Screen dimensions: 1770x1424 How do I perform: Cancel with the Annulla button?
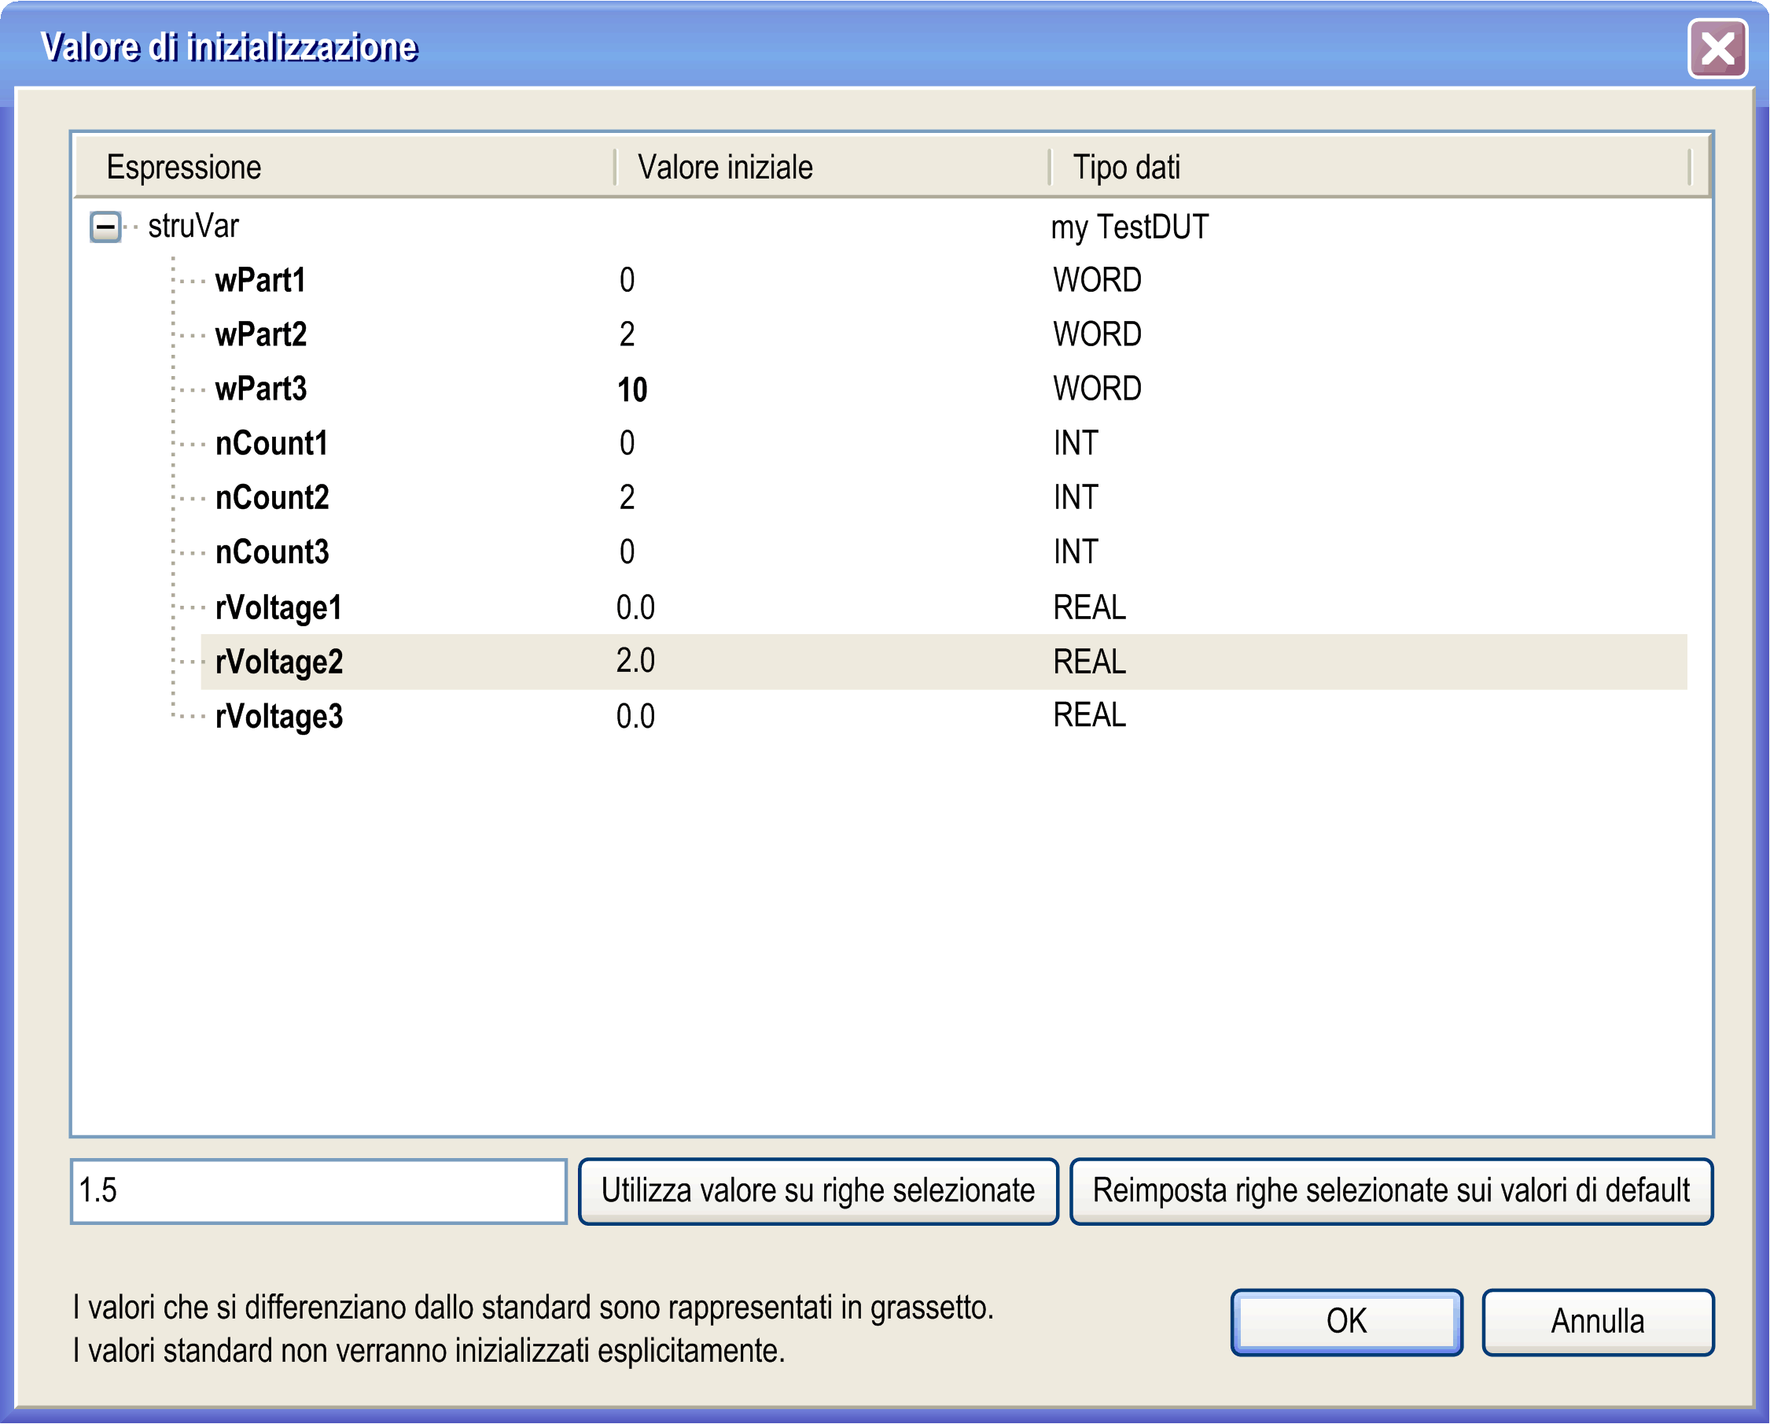(x=1597, y=1322)
